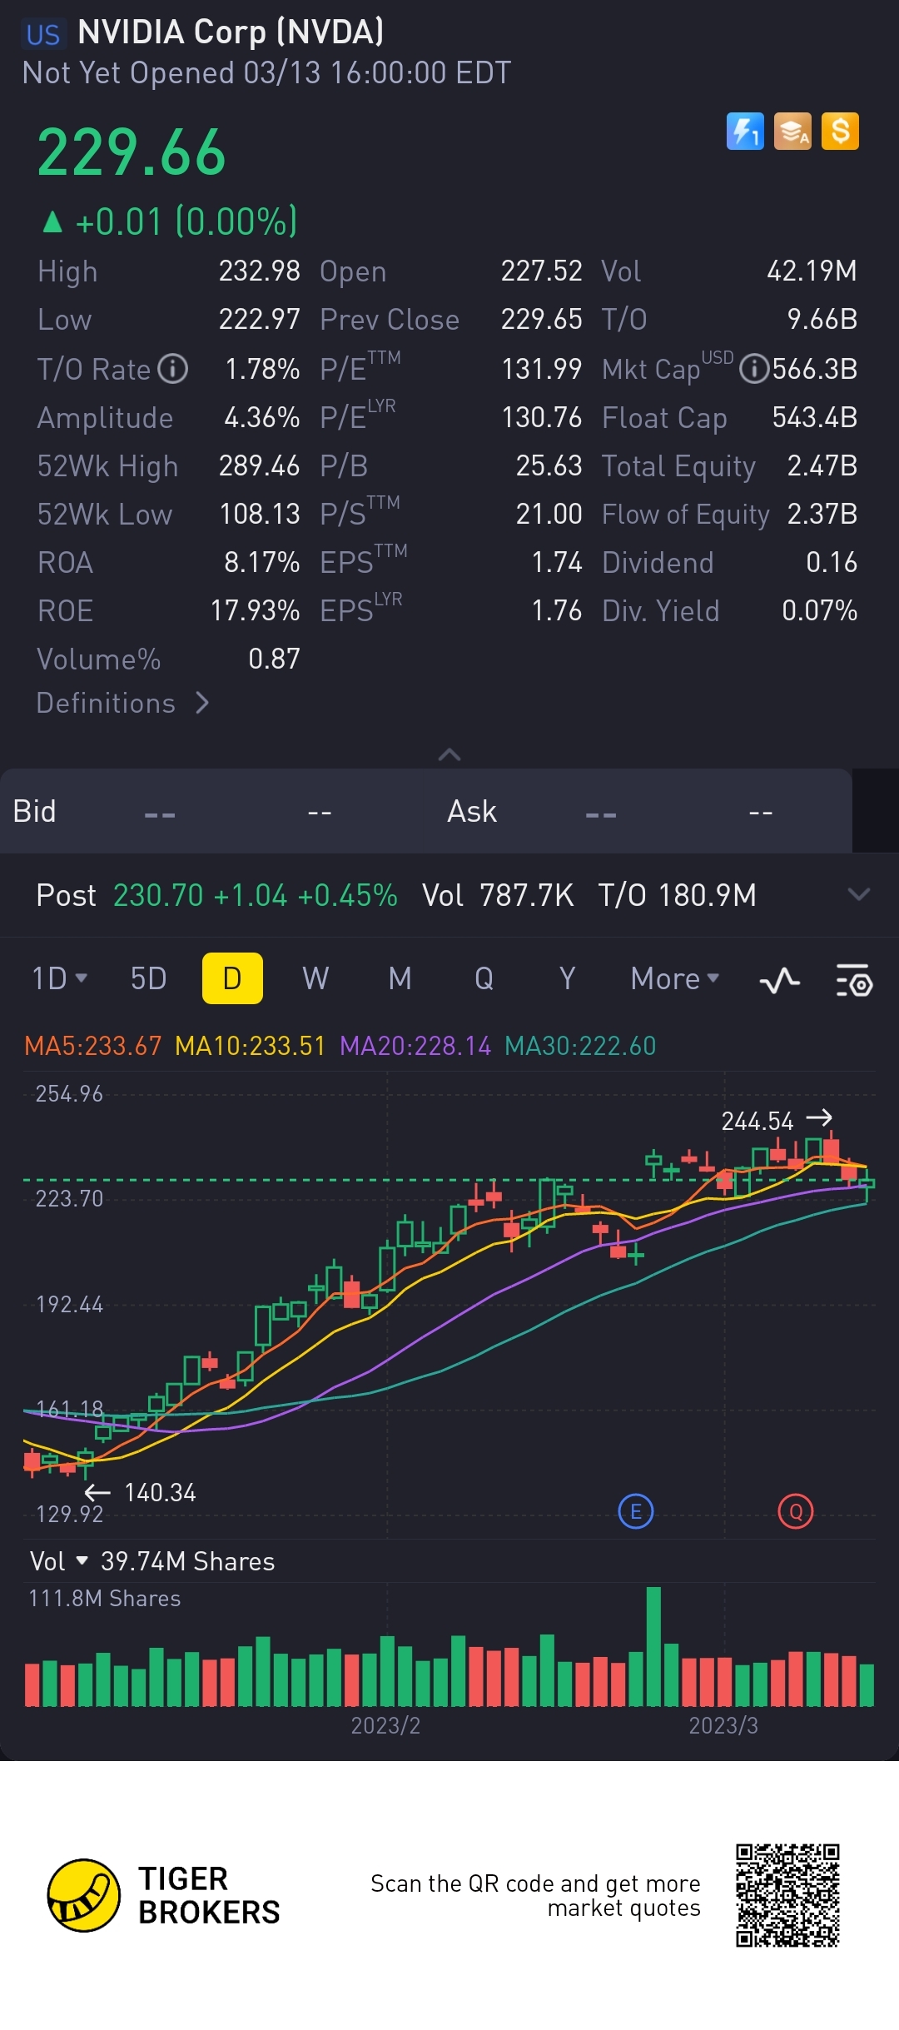899x2030 pixels.
Task: Select the 5D chart tab
Action: 149,978
